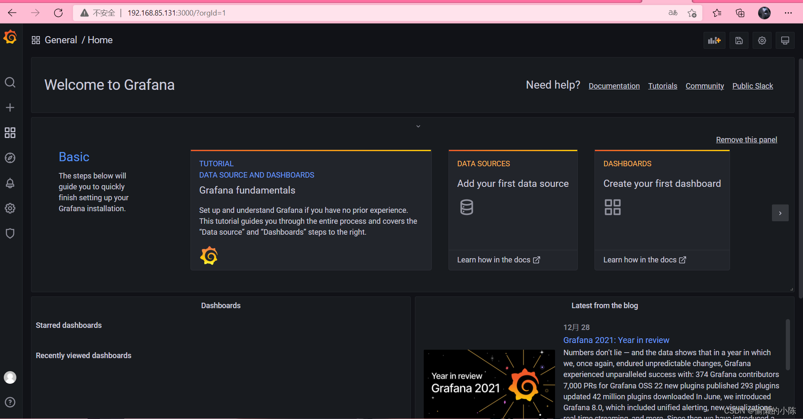Open the dashboard search icon in sidebar
The width and height of the screenshot is (803, 419).
pyautogui.click(x=10, y=82)
